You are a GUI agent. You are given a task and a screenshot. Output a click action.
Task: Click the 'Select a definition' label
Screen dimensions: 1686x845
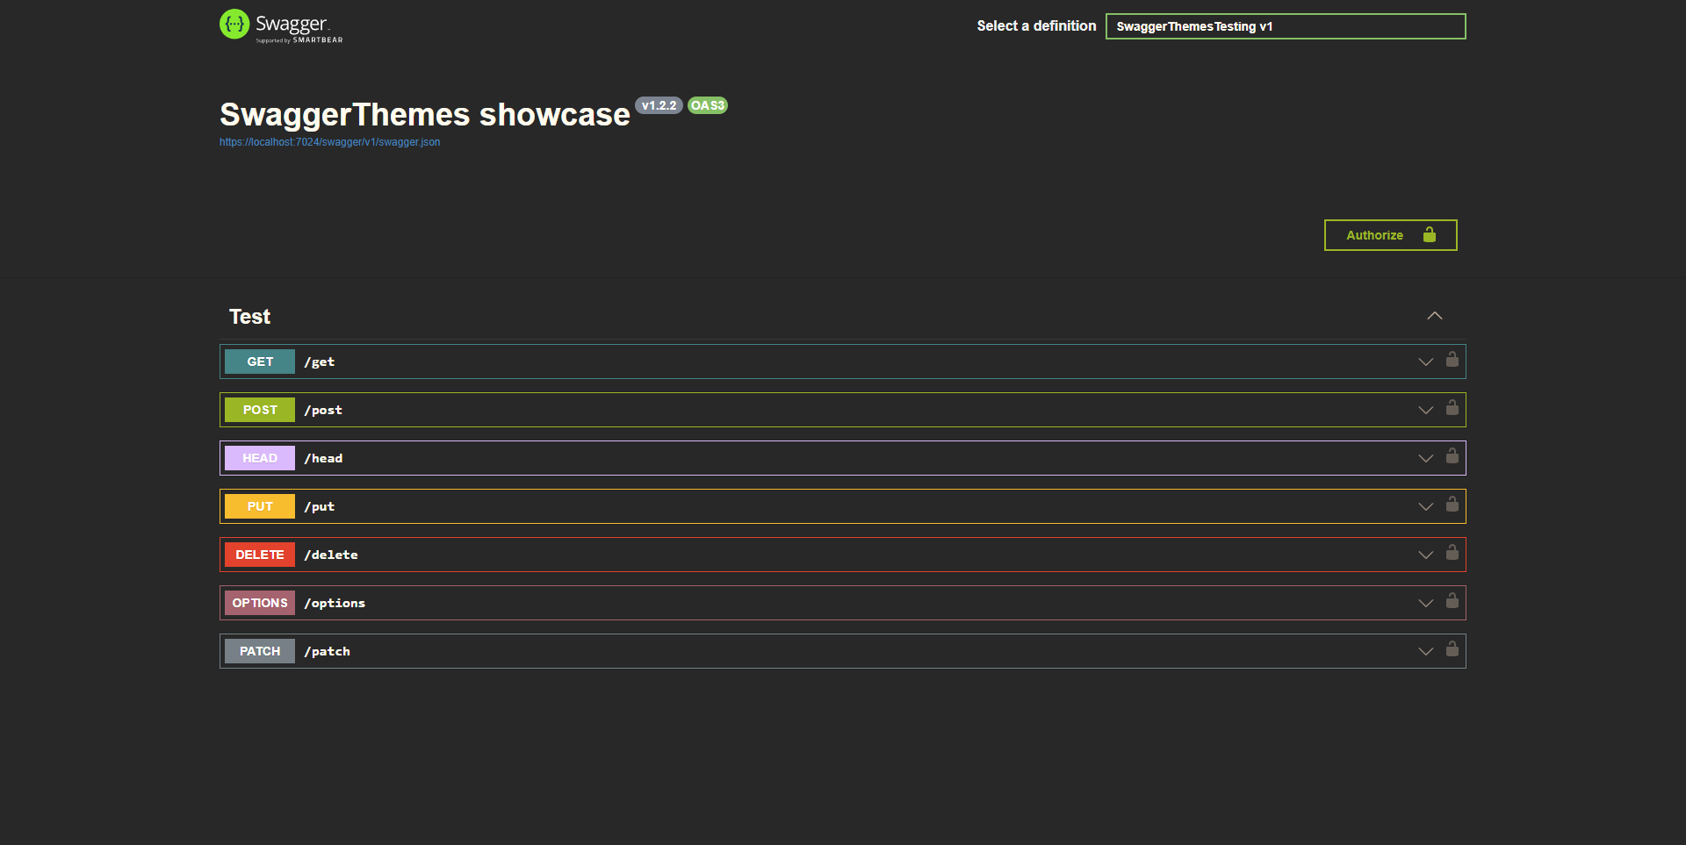coord(1036,26)
